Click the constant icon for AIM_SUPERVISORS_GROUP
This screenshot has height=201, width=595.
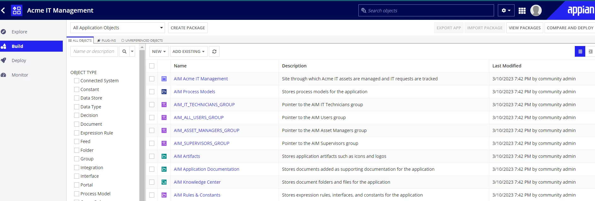(x=164, y=143)
